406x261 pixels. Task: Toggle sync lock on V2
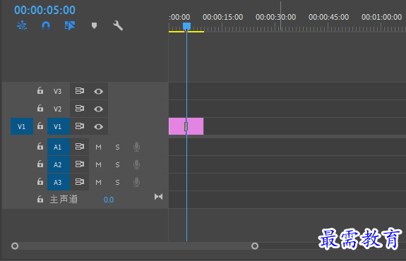click(80, 109)
